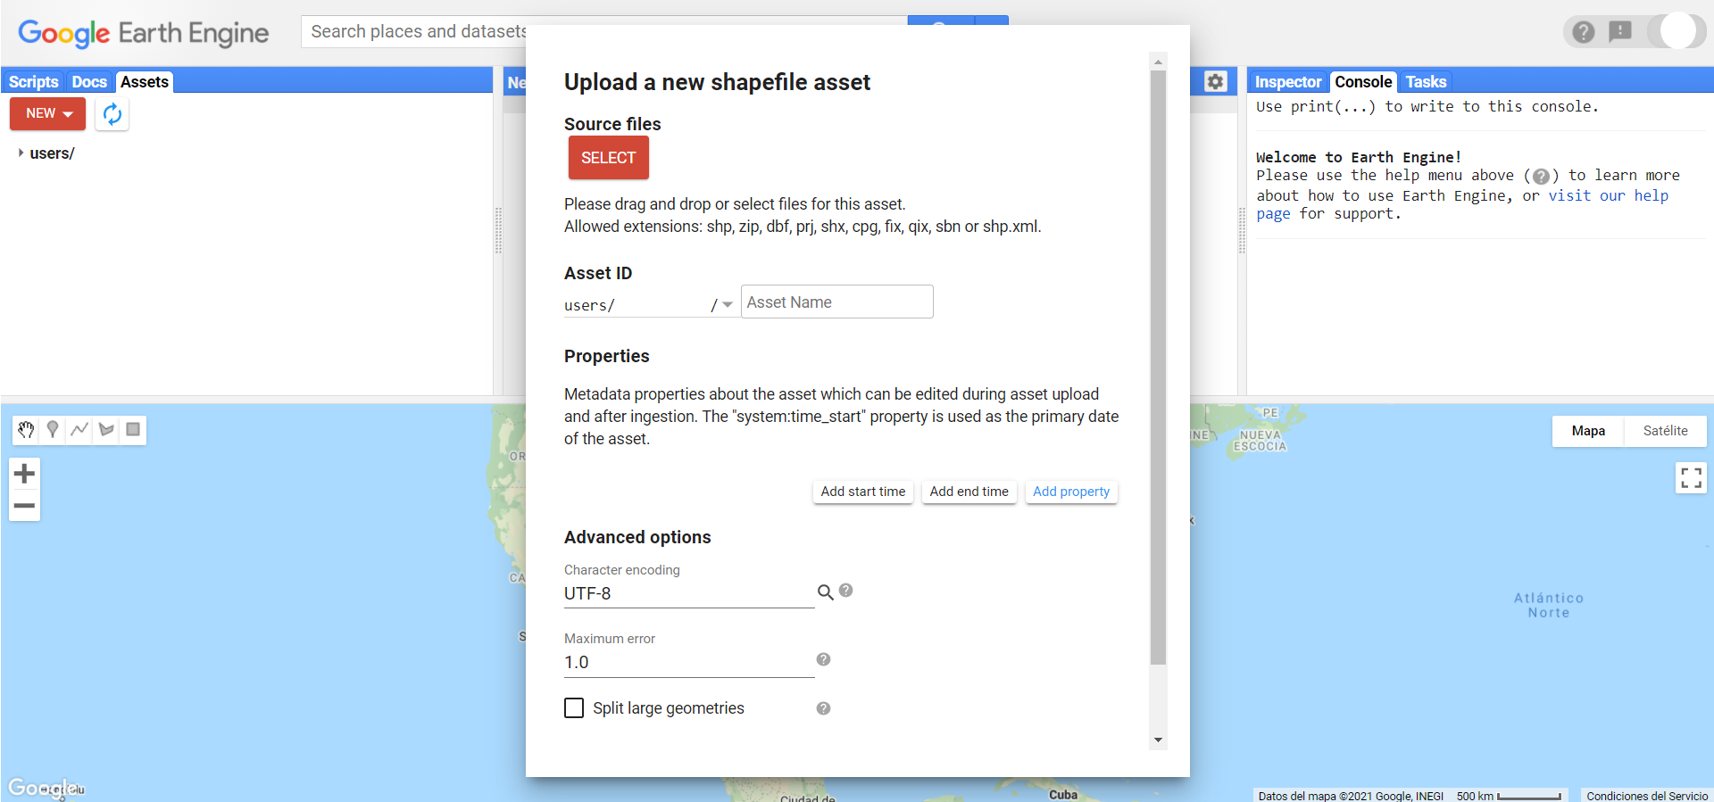The width and height of the screenshot is (1714, 802).
Task: Click the dialog vertical scrollbar thumb
Action: (1158, 368)
